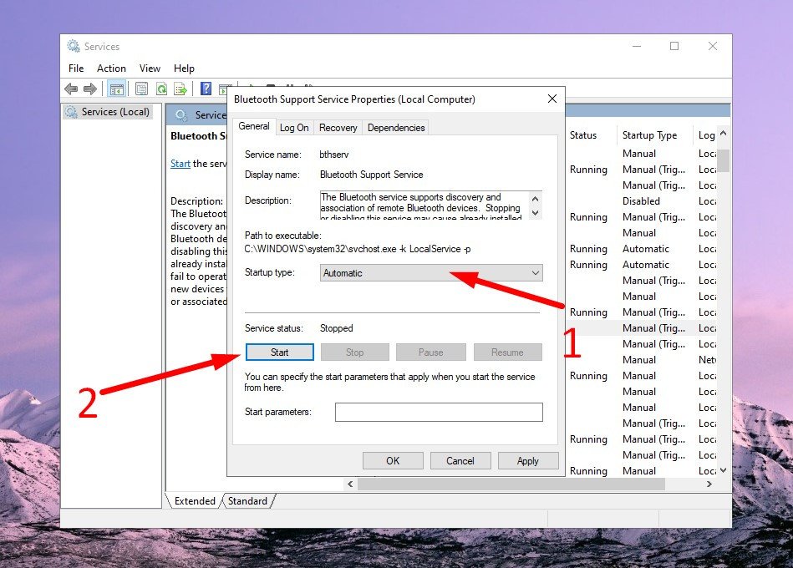Click the blue Help toolbar icon
Viewport: 793px width, 568px height.
206,89
